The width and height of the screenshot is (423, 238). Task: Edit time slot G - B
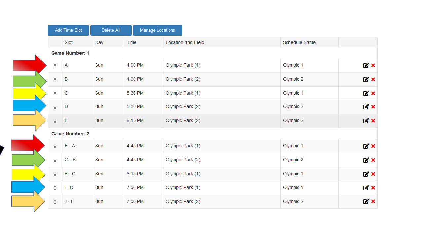point(366,160)
